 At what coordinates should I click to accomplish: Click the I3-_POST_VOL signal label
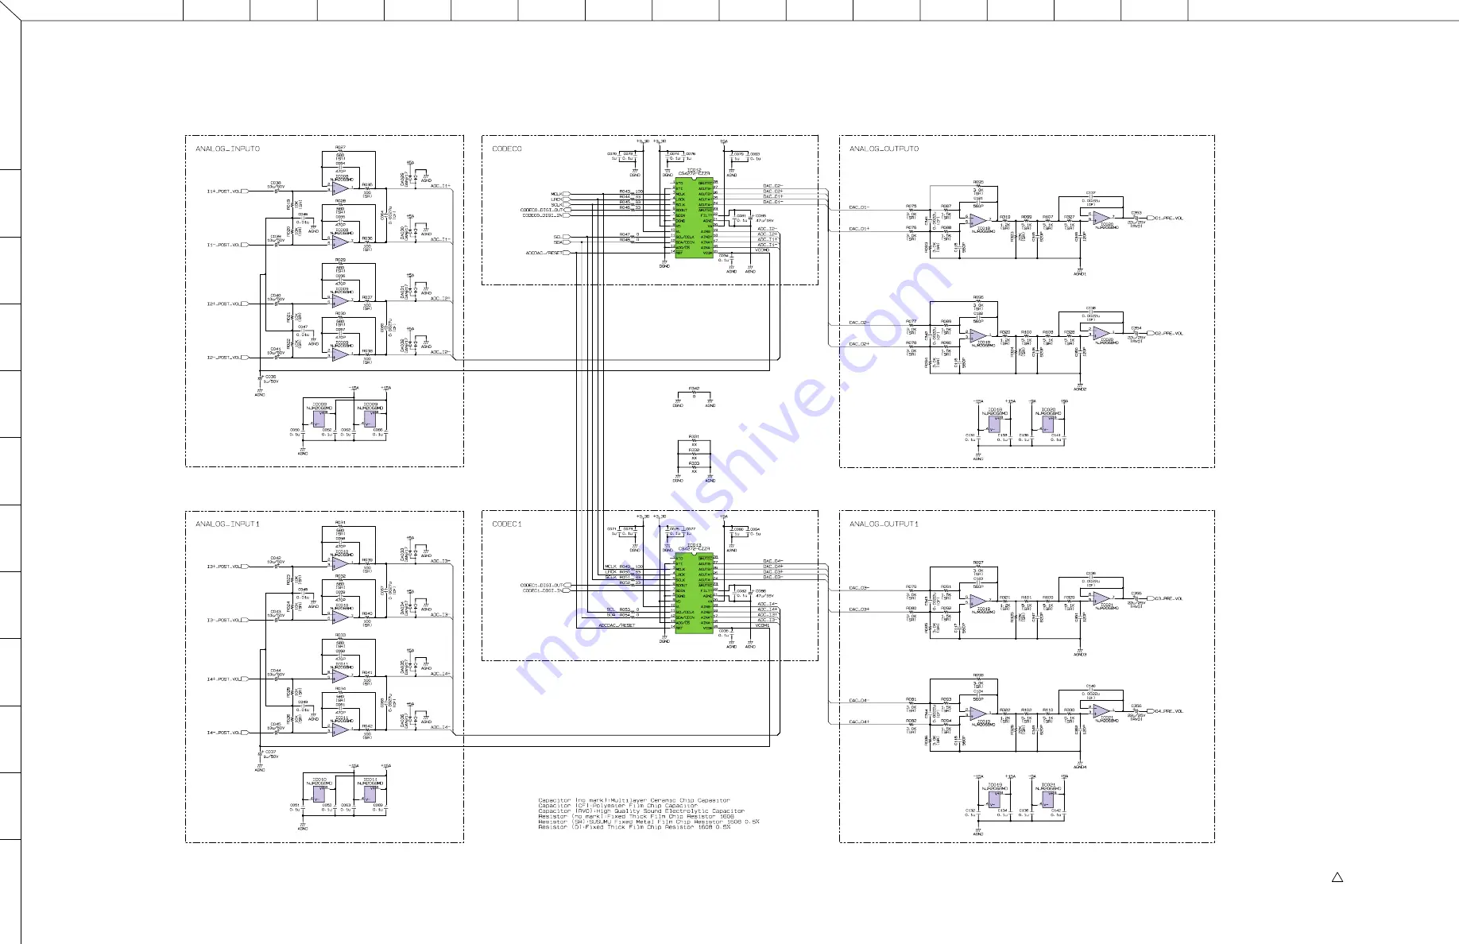223,620
